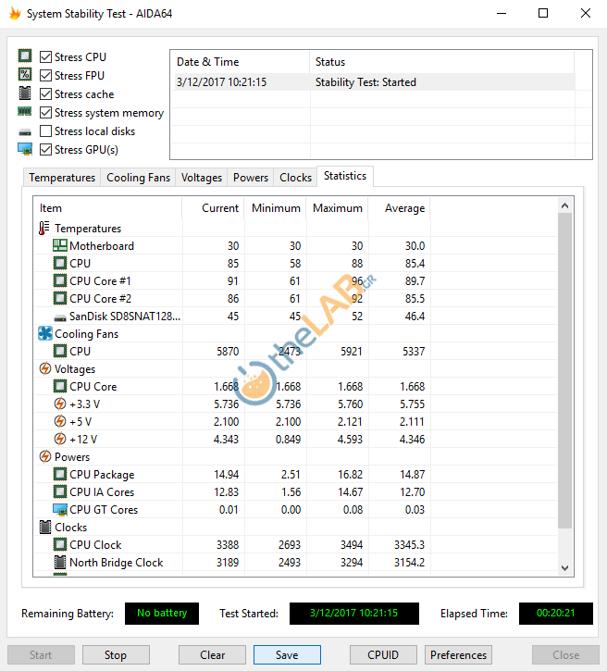Click the Minimum column header
Image resolution: width=607 pixels, height=671 pixels.
275,208
